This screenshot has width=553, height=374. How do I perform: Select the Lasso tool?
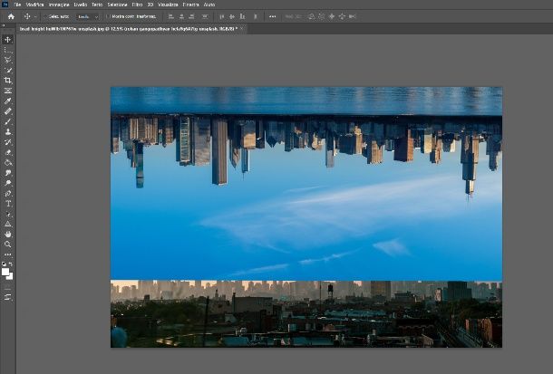click(x=8, y=60)
